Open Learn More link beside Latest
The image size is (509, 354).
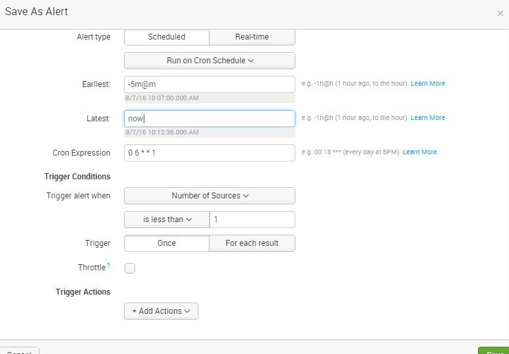point(427,118)
